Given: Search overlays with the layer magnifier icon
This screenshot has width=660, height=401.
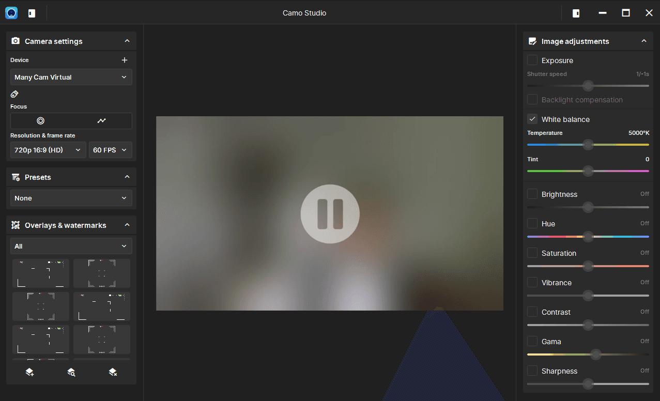Looking at the screenshot, I should click(71, 372).
